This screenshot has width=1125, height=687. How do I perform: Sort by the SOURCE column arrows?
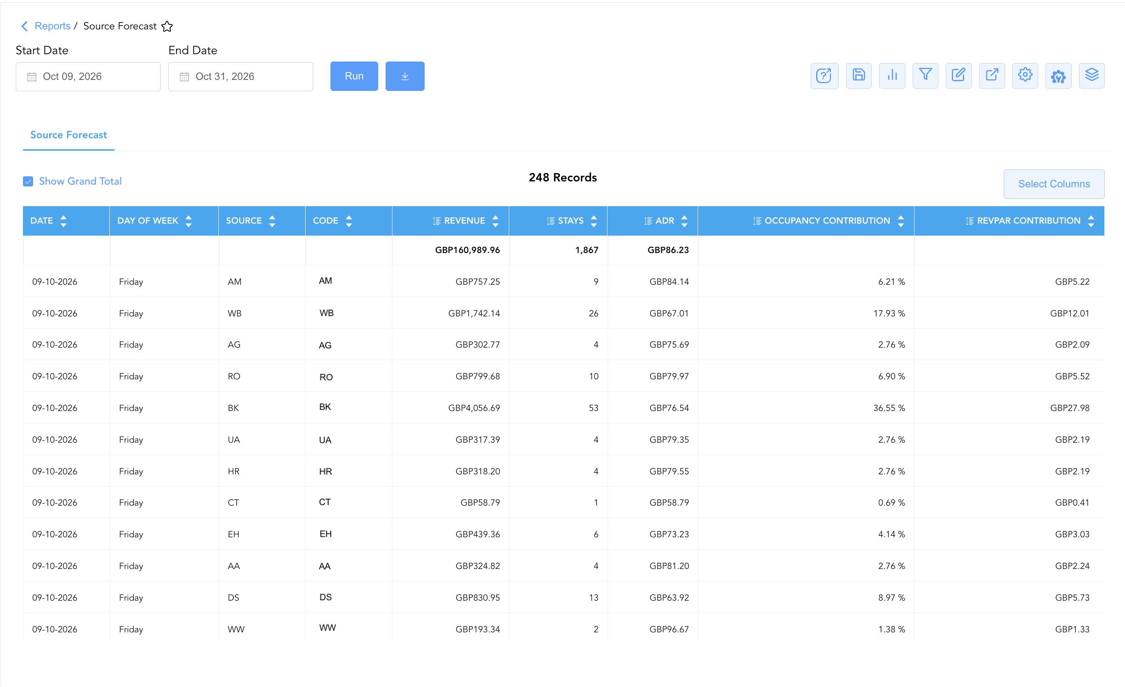pyautogui.click(x=272, y=221)
